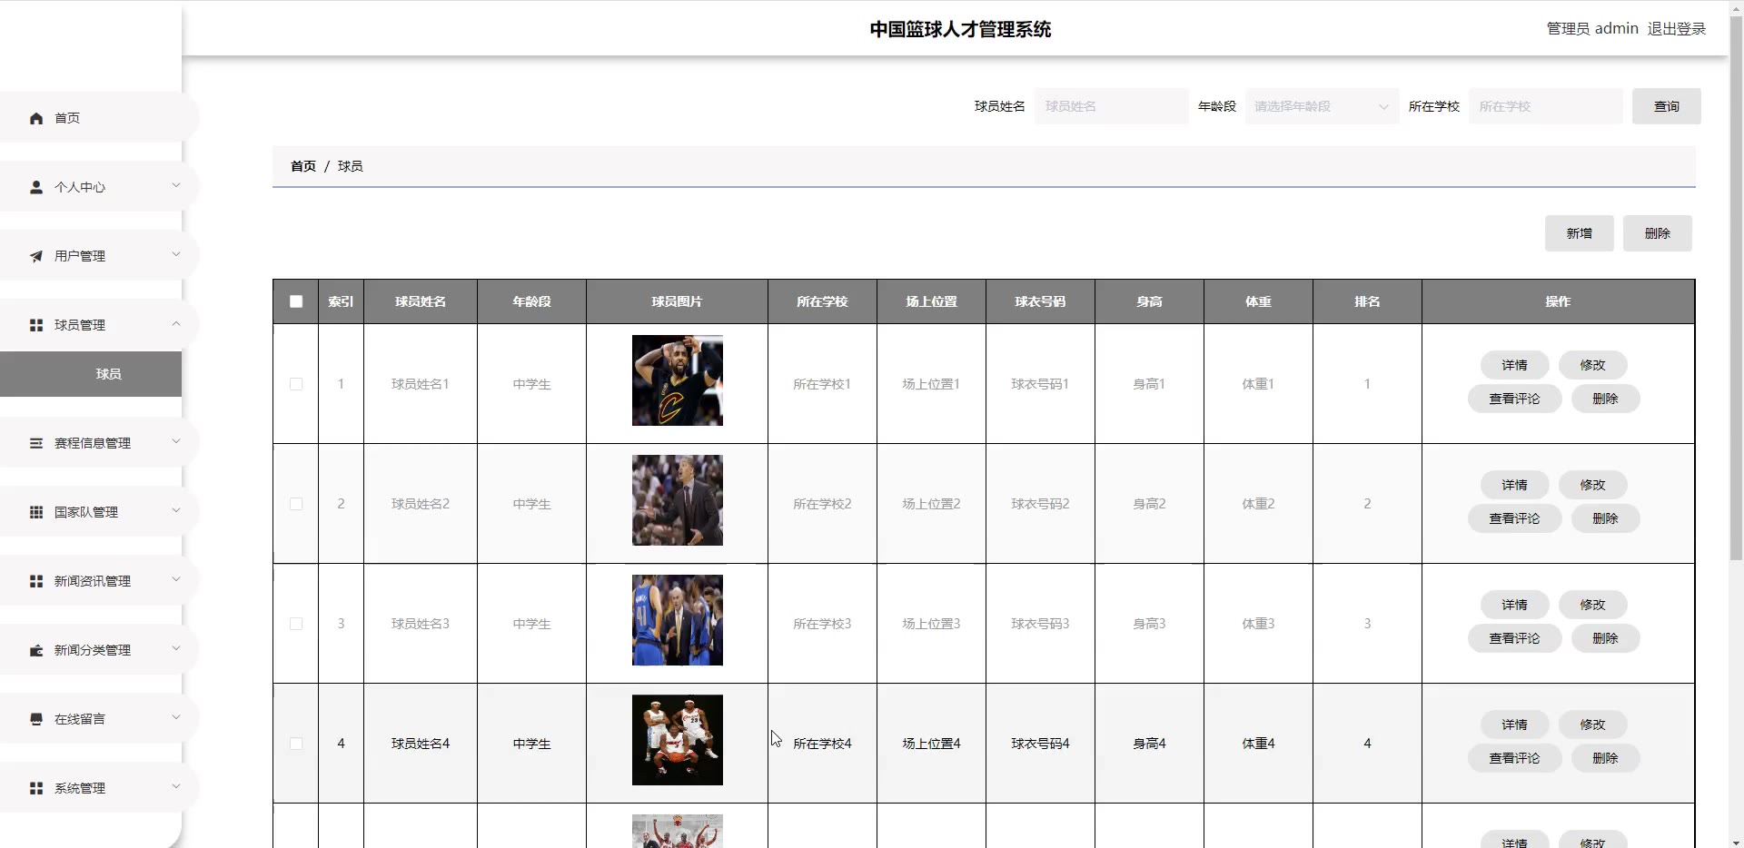Select the 球员 submenu item

click(91, 374)
